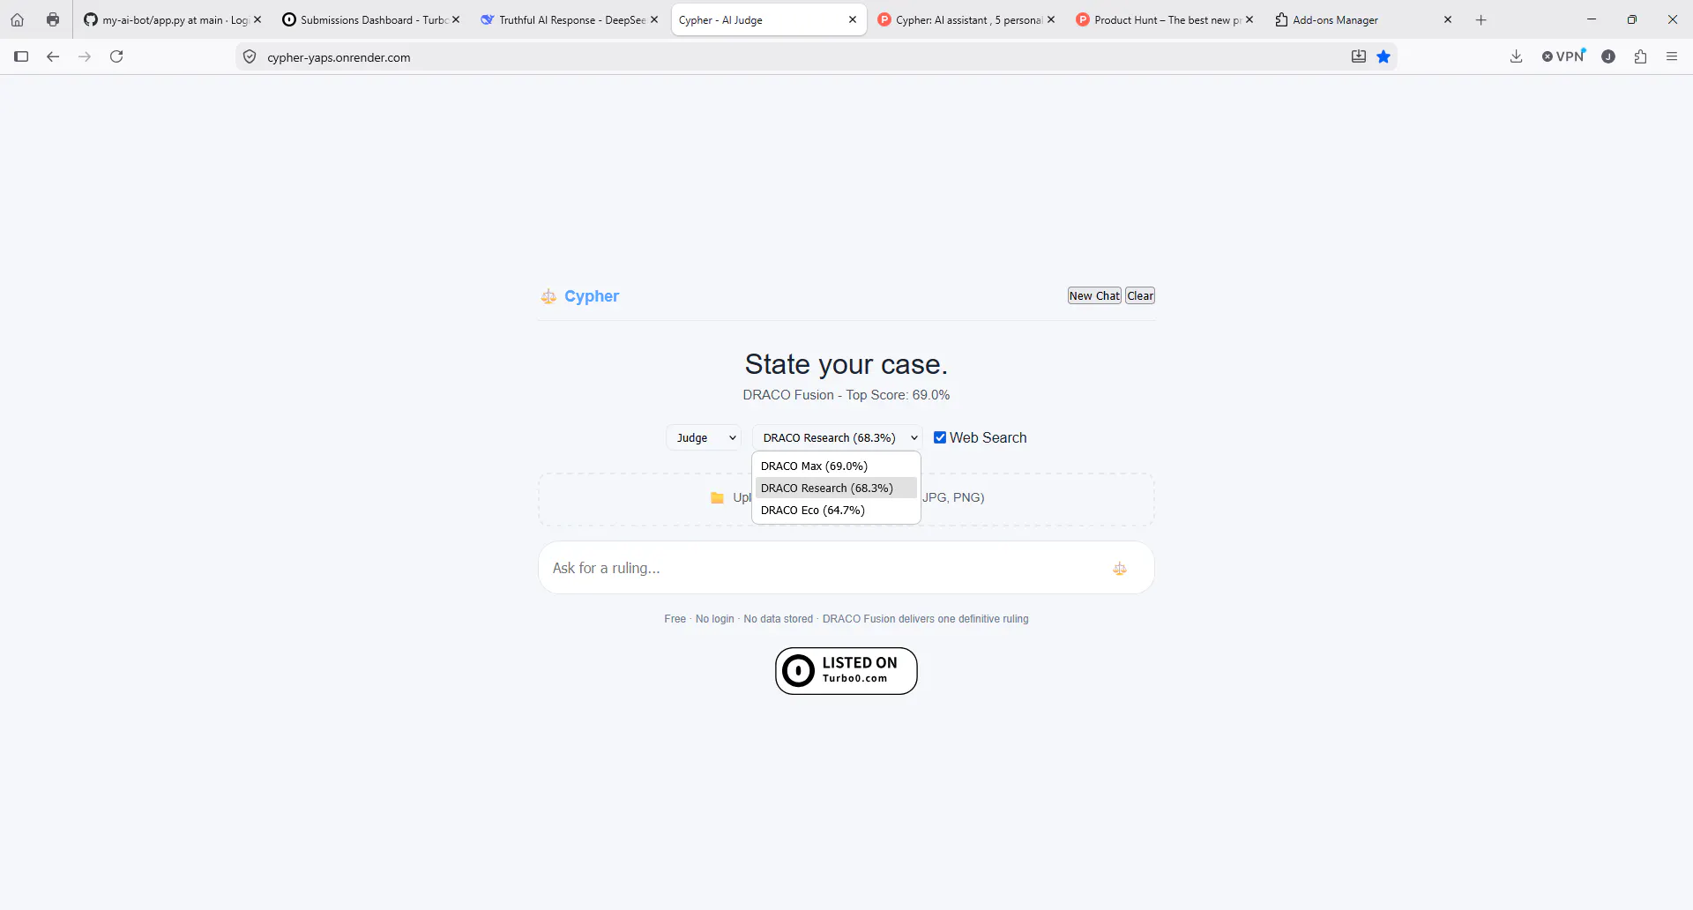Close the Product Hunt tab
The image size is (1693, 910).
click(1249, 19)
